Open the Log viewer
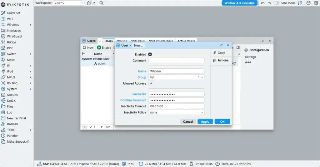320x167 pixels. [9, 112]
